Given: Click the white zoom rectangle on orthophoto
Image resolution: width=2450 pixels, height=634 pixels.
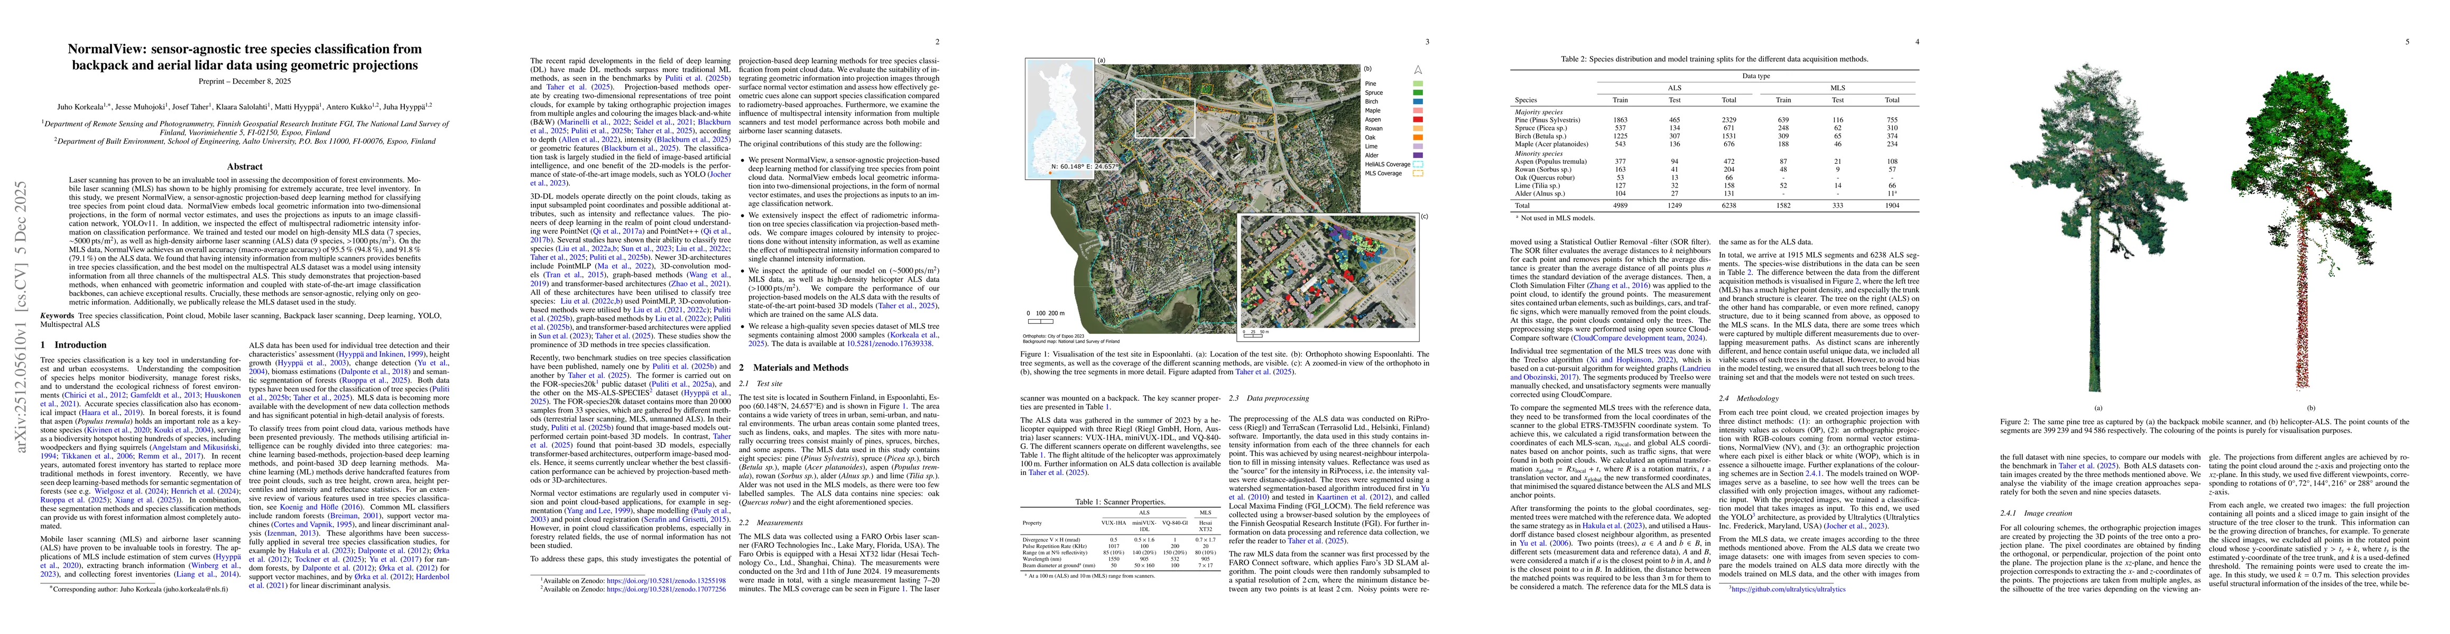Looking at the screenshot, I should coord(1164,119).
